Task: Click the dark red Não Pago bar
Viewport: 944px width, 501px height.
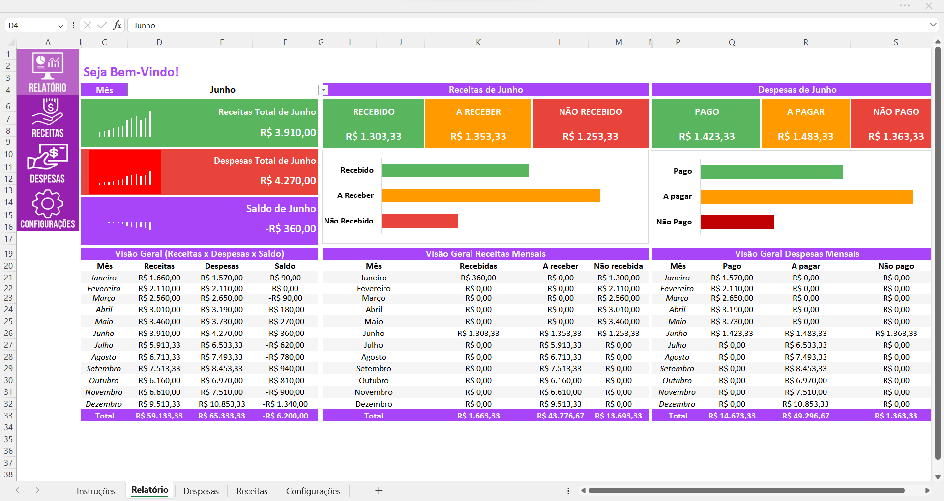Action: pyautogui.click(x=737, y=222)
